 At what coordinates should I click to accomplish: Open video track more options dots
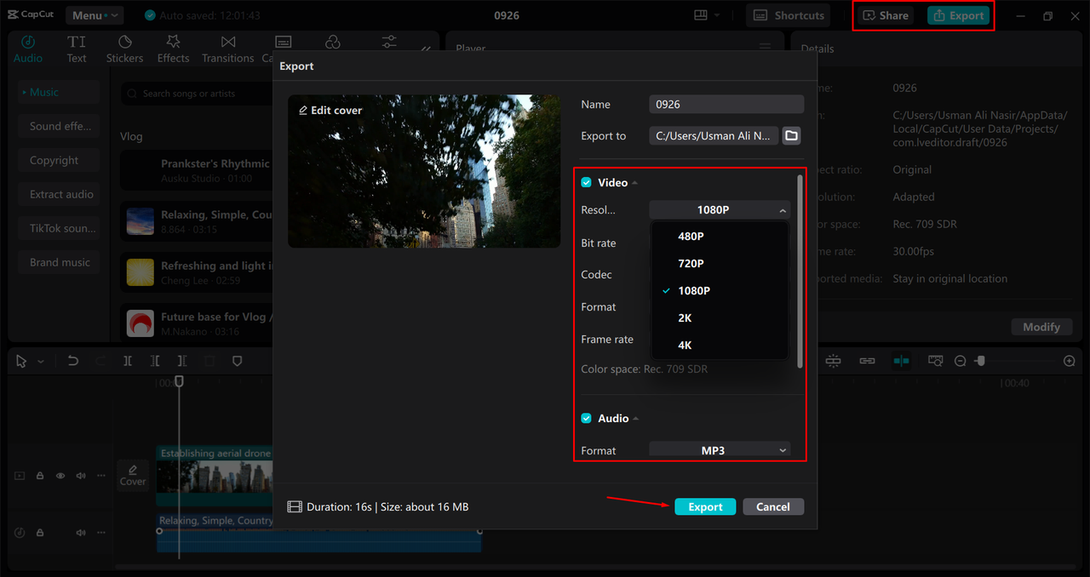(101, 476)
